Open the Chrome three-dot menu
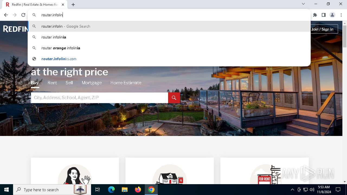 coord(341,15)
